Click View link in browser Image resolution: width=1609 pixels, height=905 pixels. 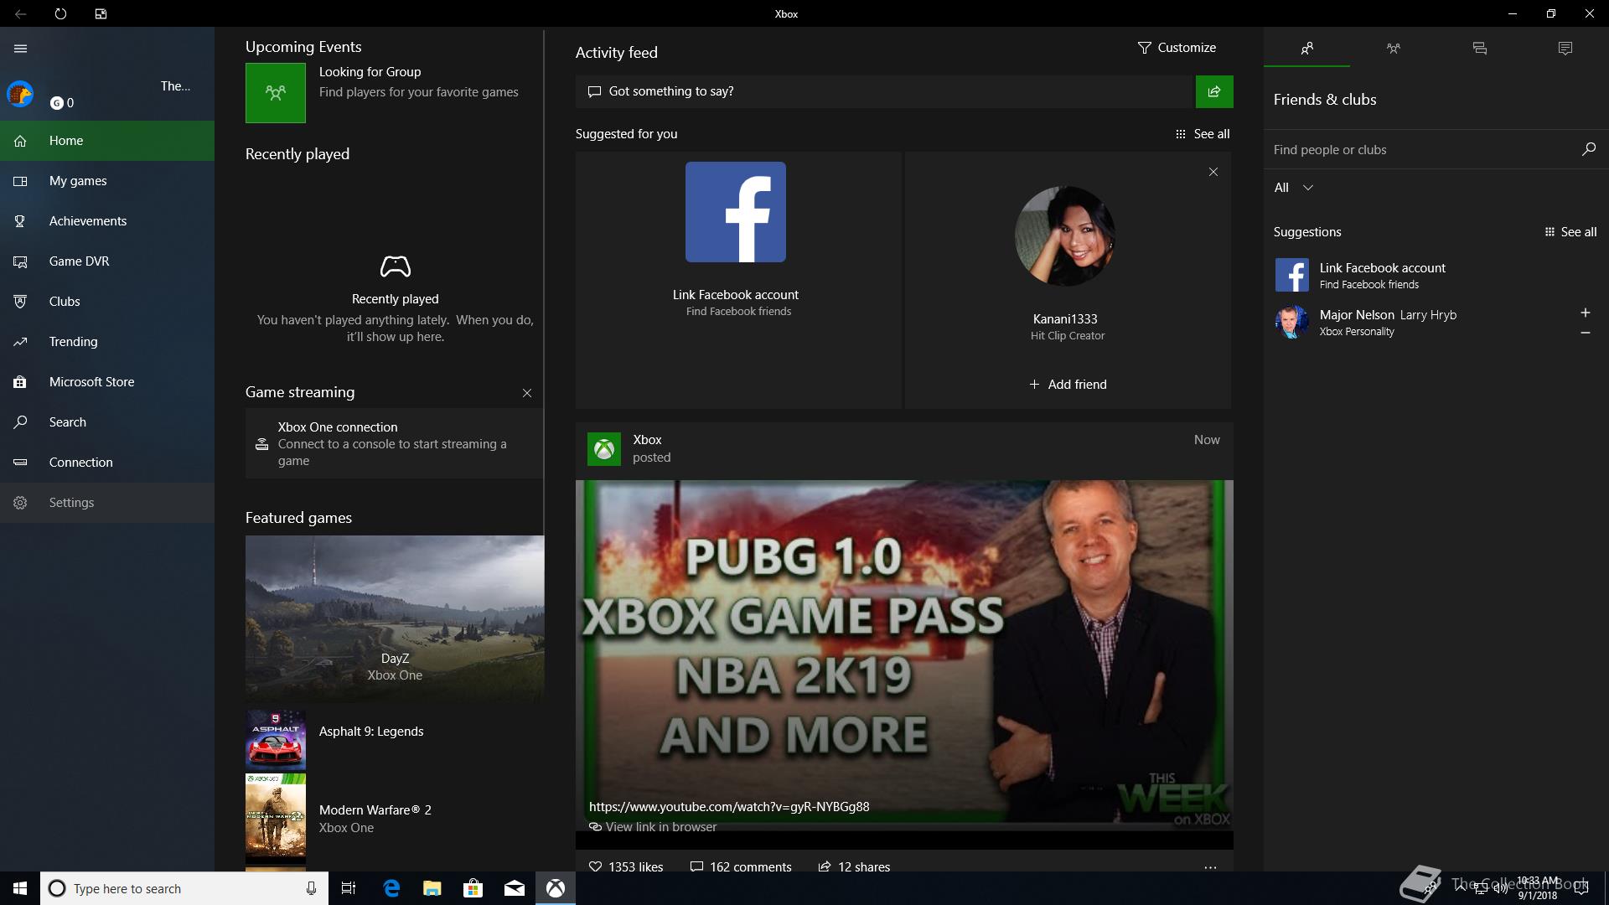click(653, 827)
